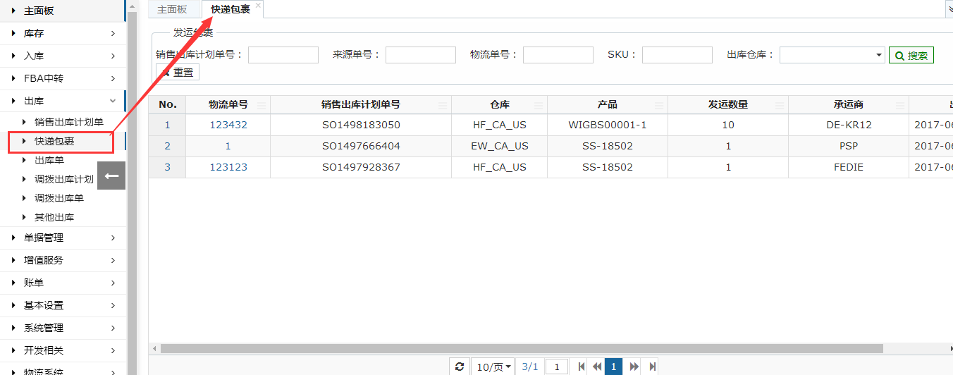Click the 销售出库计划单号 input field
Image resolution: width=953 pixels, height=375 pixels.
[x=283, y=55]
